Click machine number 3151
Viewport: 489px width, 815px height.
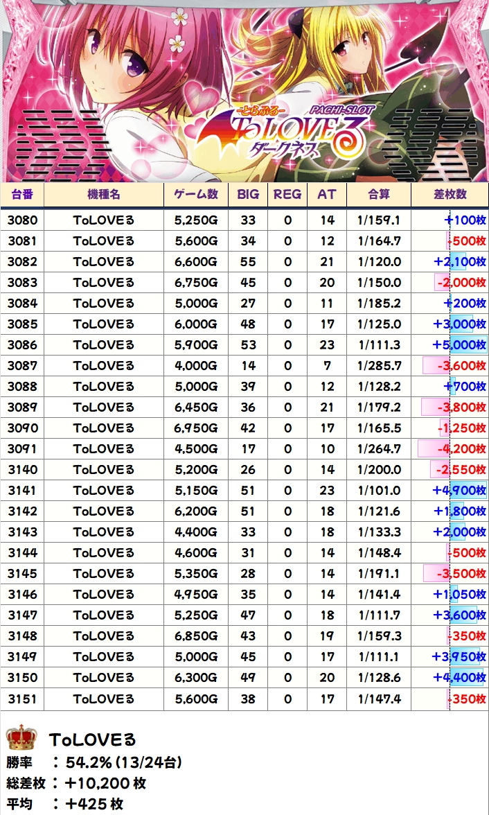point(22,699)
